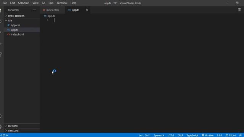Click the line number 1 gutter
The height and width of the screenshot is (137, 244).
(48, 20)
